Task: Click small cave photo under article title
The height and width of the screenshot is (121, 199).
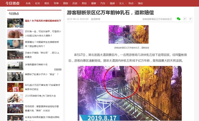Action: point(129,34)
